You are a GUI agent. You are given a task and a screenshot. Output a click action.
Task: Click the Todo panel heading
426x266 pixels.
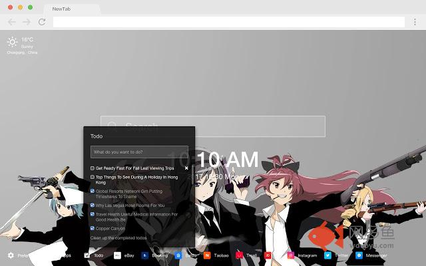(x=97, y=136)
